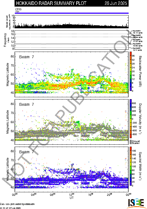
Task: Click the blue CPID 151 bar
Action: pyautogui.click(x=72, y=13)
